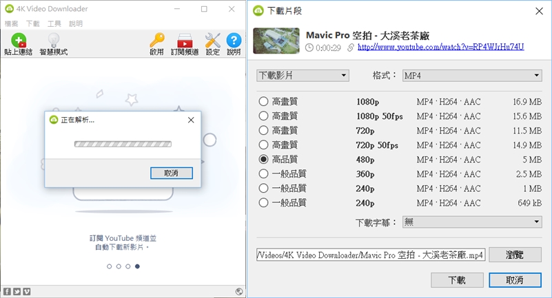Click the Mavic Pro video thumbnail

pos(276,41)
